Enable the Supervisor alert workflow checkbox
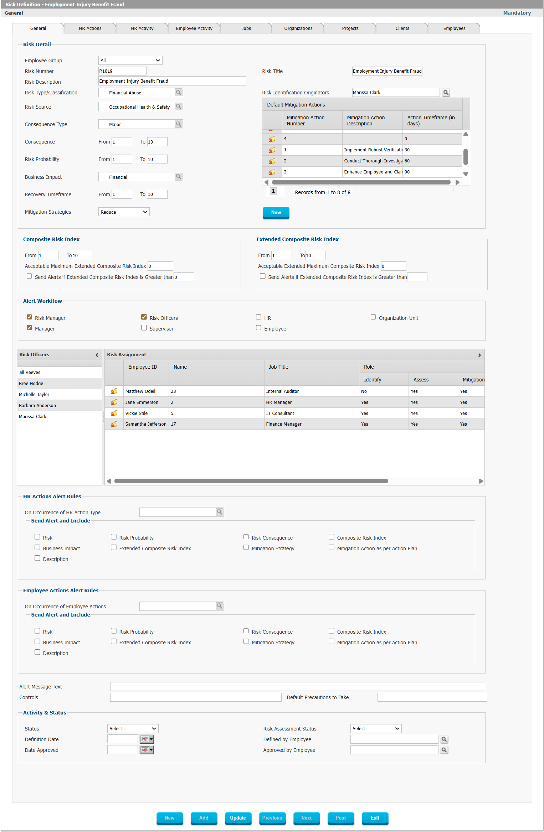 pyautogui.click(x=144, y=328)
